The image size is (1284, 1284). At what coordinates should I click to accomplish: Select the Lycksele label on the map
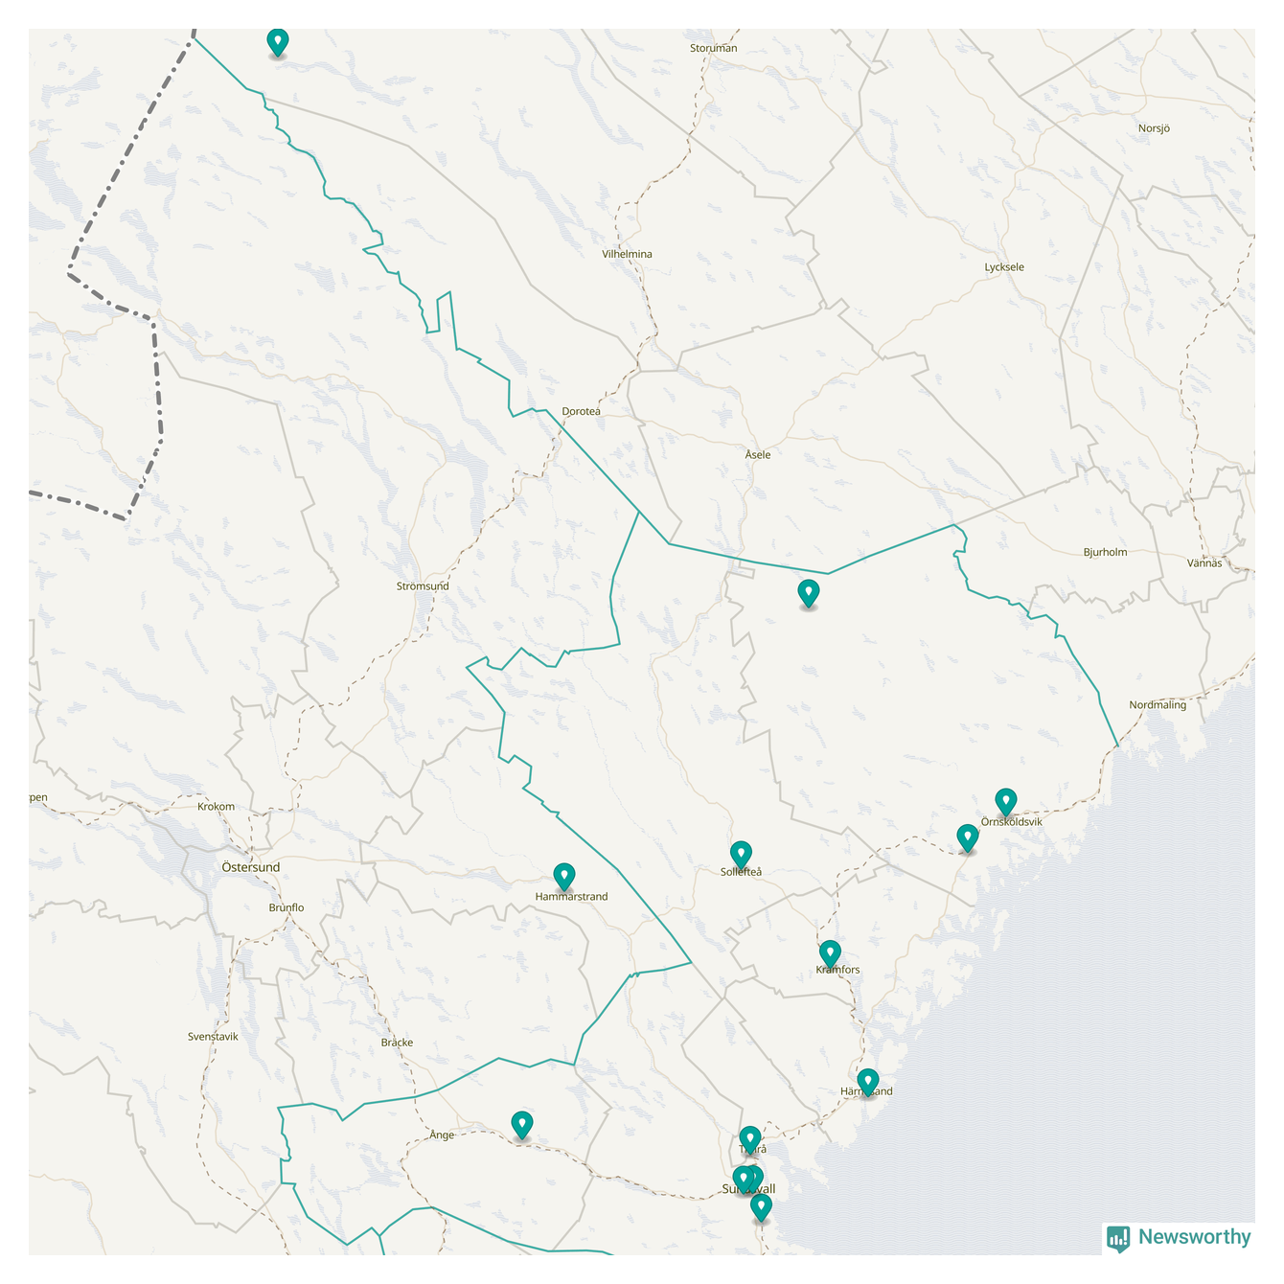(x=1004, y=267)
